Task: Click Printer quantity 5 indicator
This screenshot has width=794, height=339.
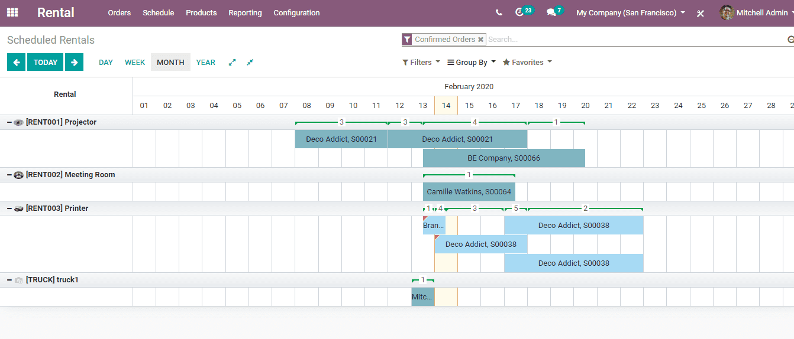Action: [516, 208]
